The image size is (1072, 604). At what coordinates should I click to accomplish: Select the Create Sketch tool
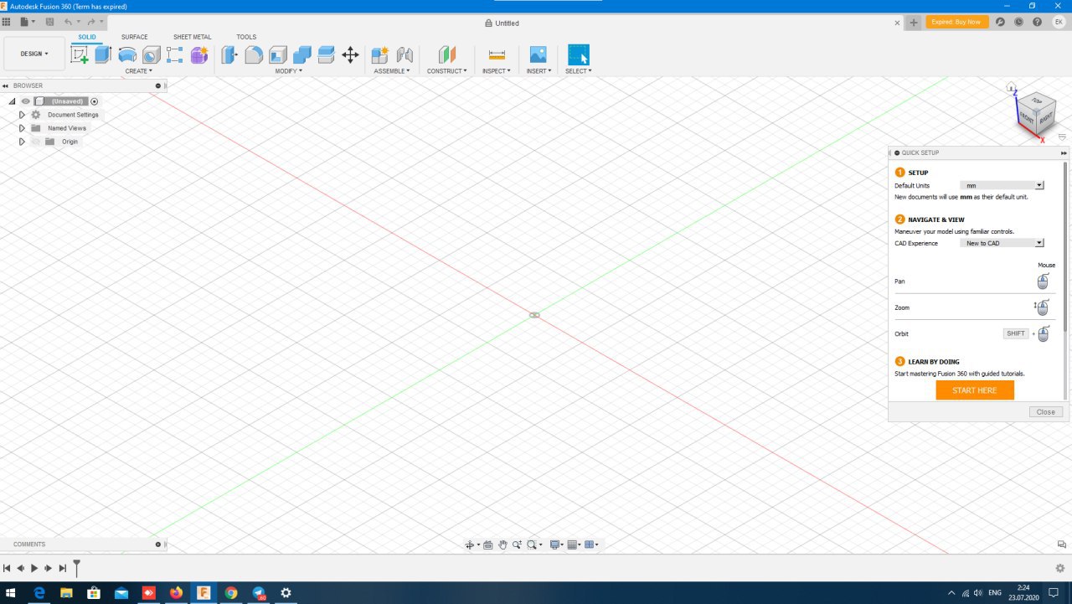point(80,55)
